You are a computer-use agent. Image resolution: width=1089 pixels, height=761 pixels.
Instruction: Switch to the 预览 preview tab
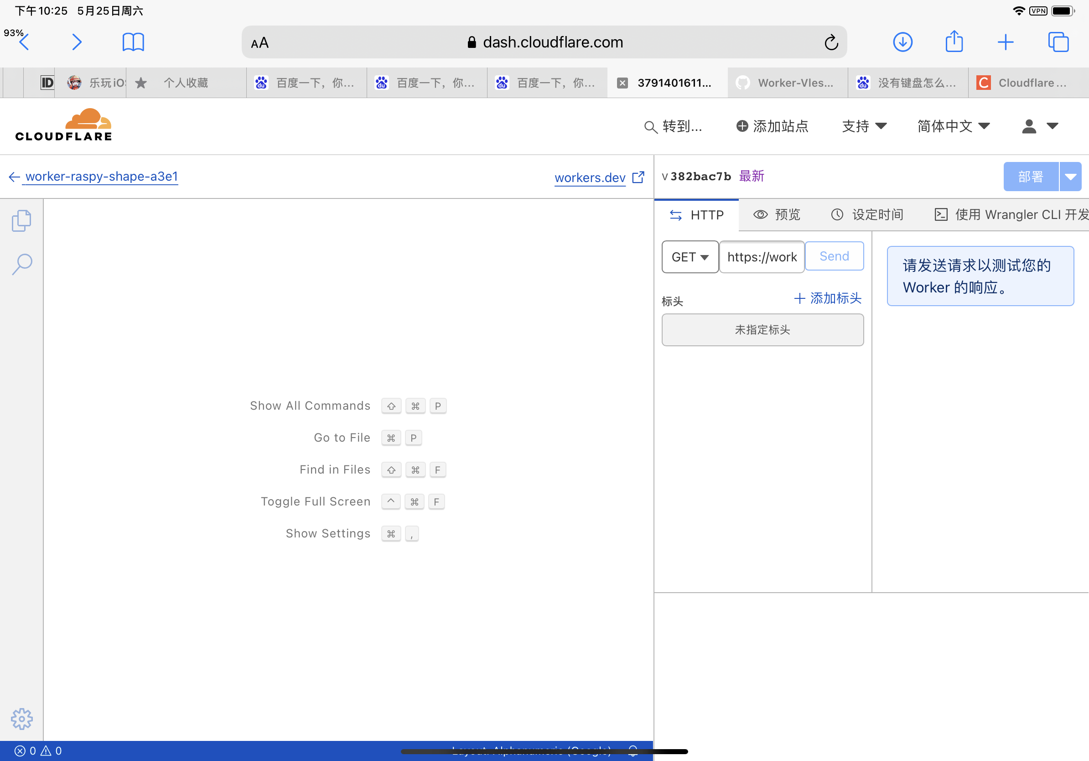point(777,215)
